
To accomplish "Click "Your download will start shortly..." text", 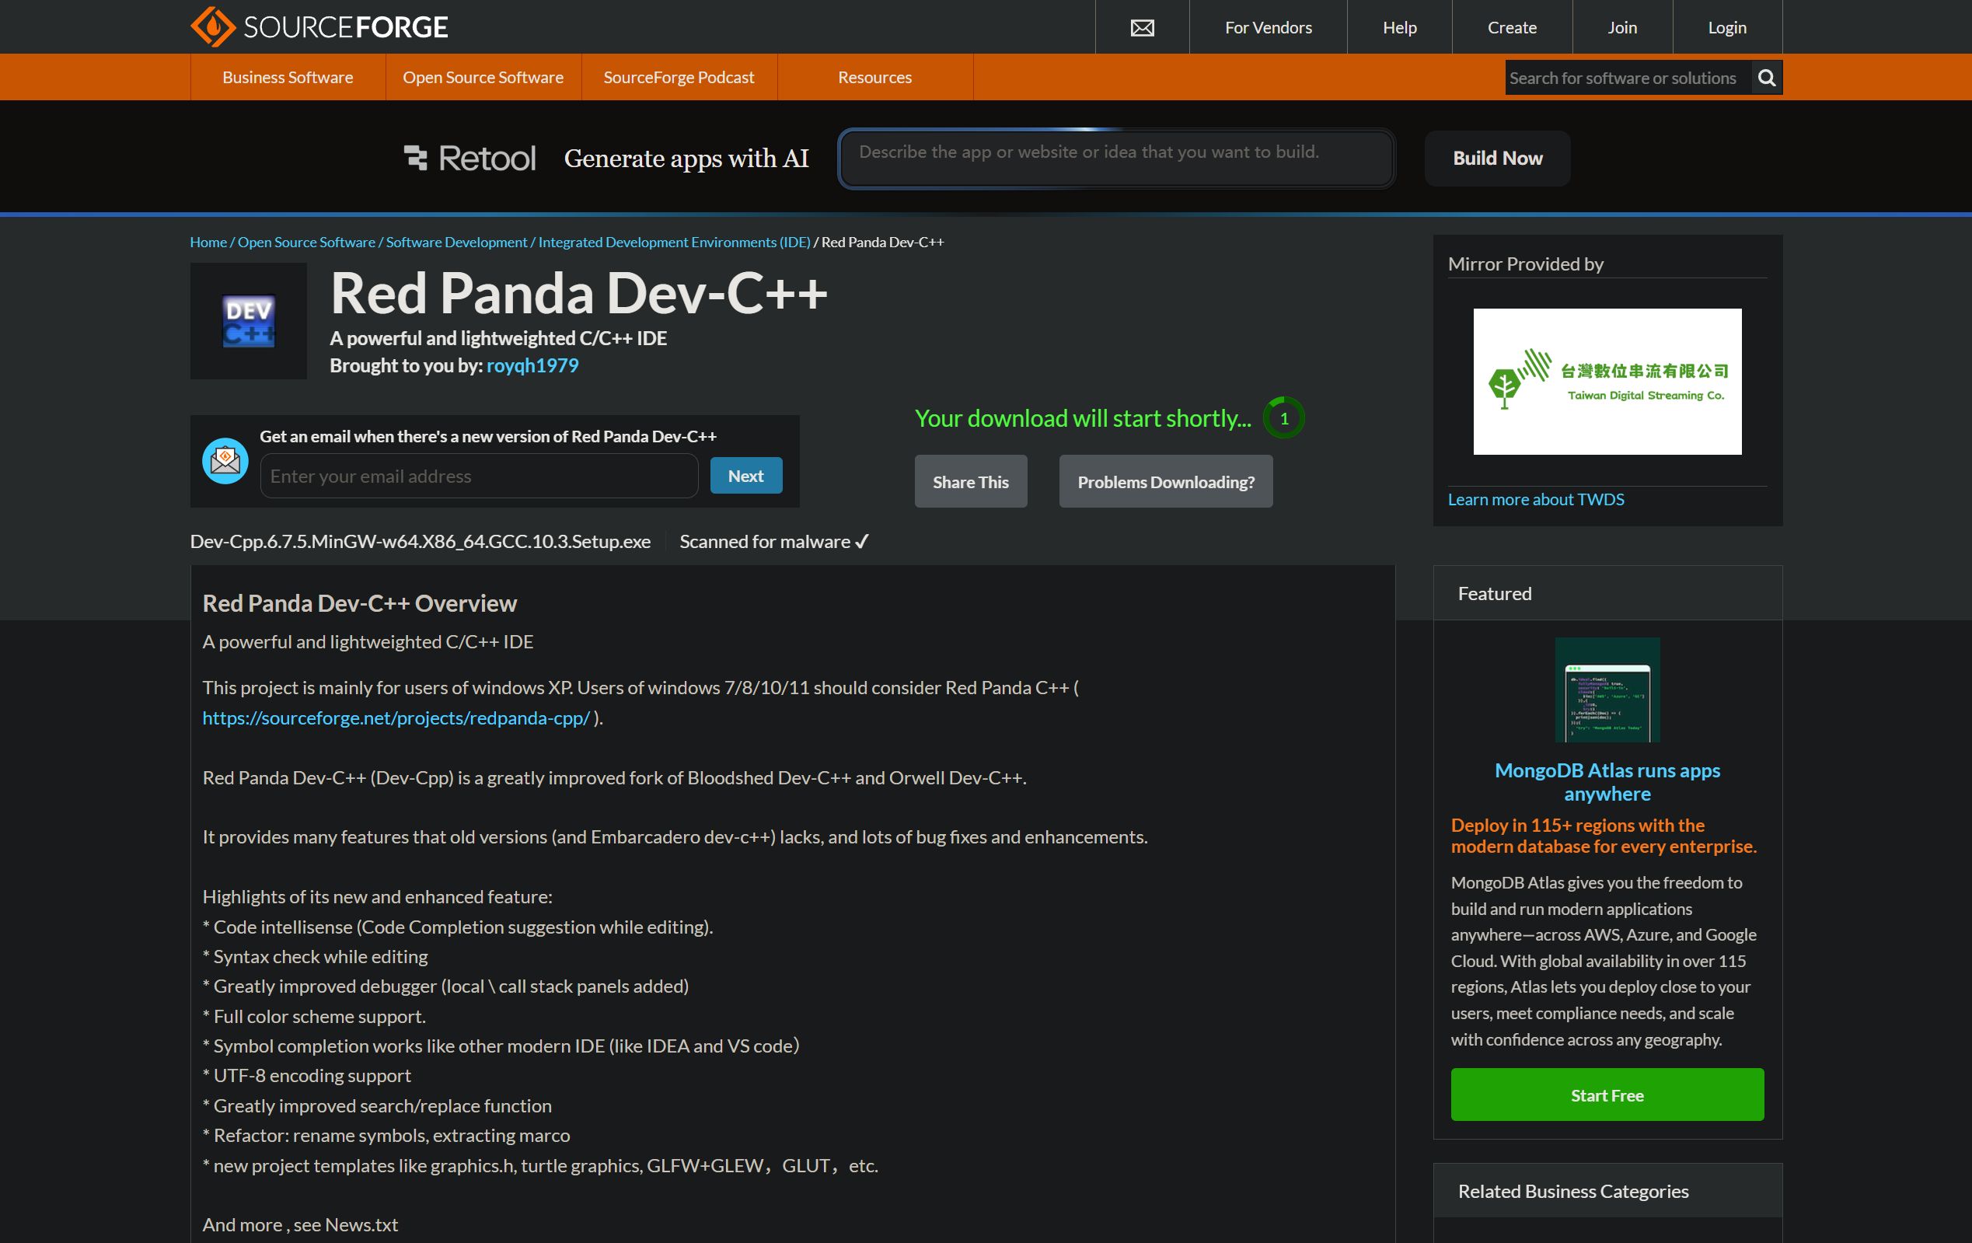I will pos(1083,418).
